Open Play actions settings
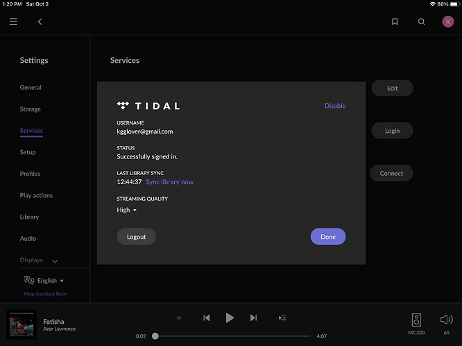The image size is (462, 346). 36,195
